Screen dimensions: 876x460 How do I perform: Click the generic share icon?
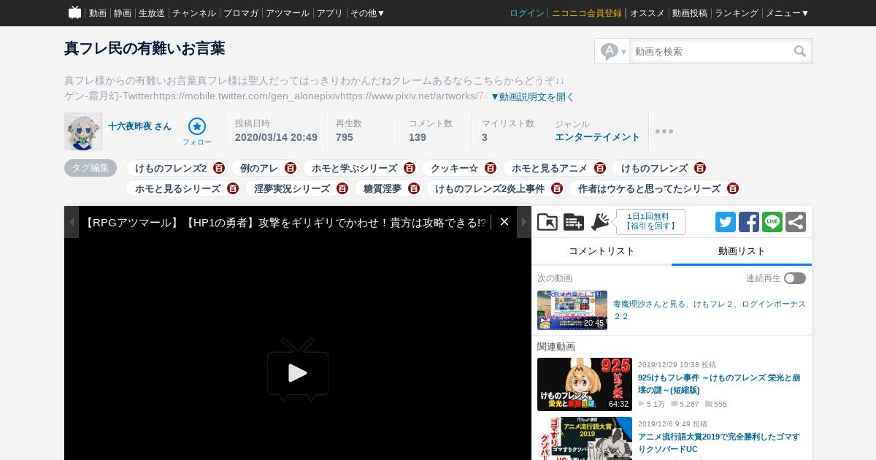(796, 222)
